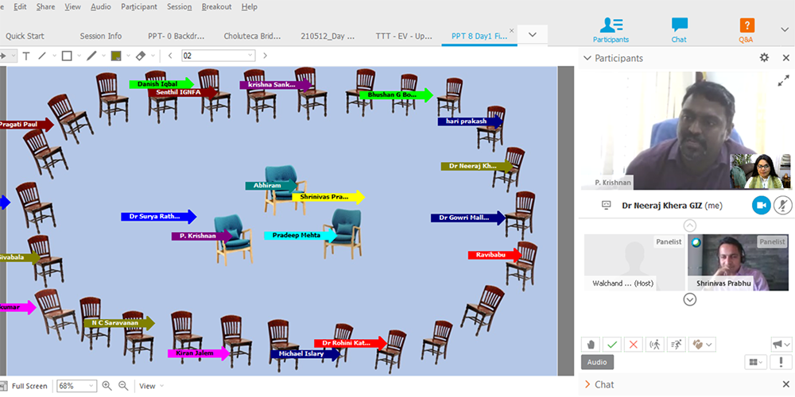
Task: Toggle my video camera off
Action: 761,205
